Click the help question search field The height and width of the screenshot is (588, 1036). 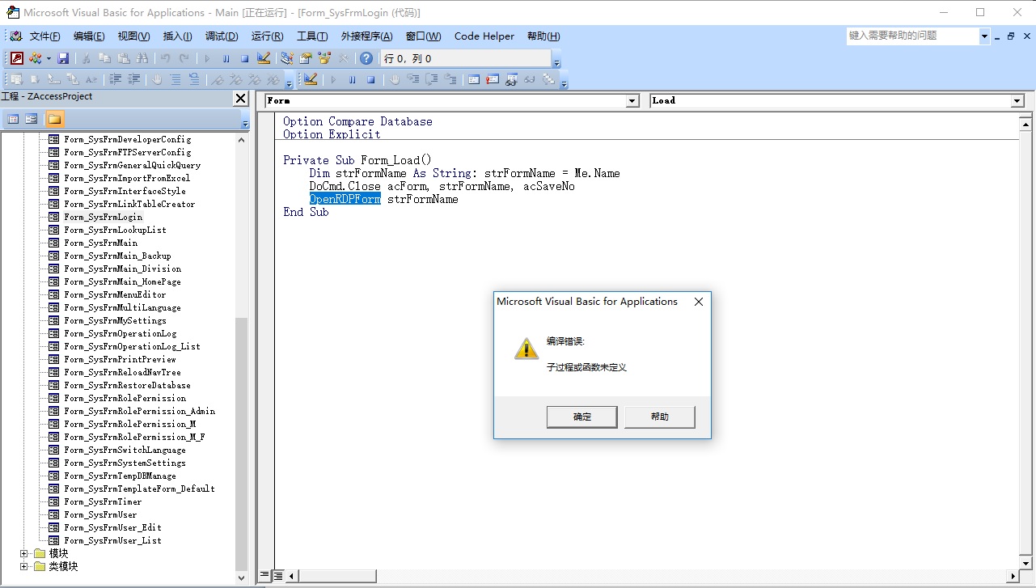tap(913, 36)
